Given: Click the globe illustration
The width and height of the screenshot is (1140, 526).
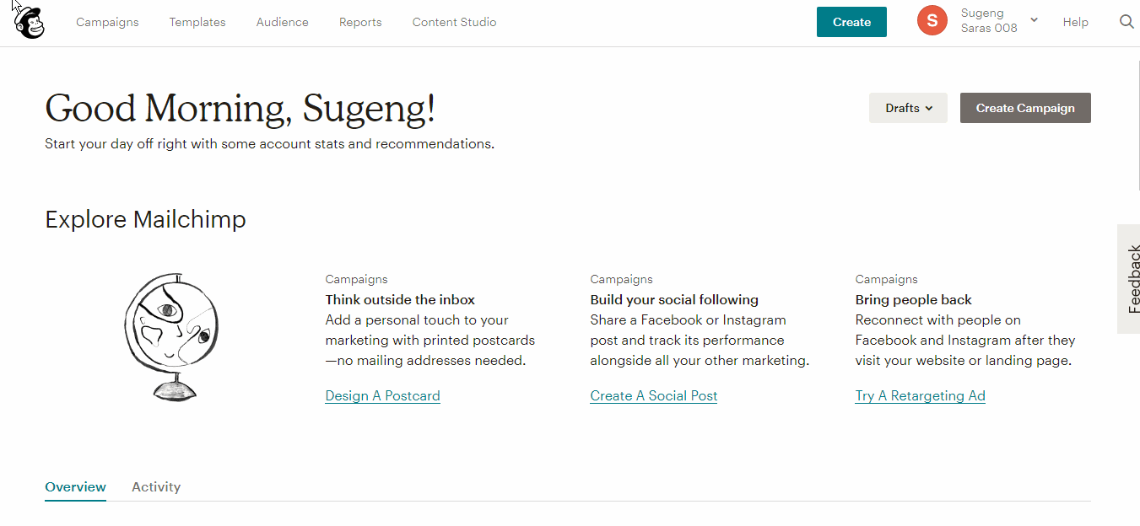Looking at the screenshot, I should pos(172,336).
